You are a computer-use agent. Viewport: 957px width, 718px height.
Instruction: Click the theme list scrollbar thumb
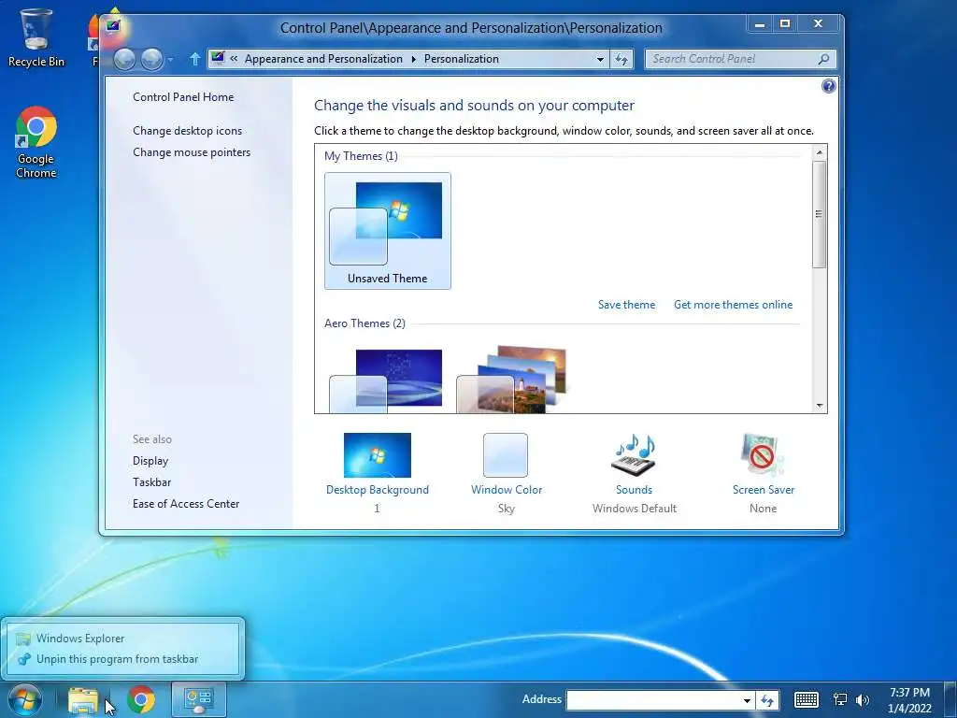[x=819, y=214]
